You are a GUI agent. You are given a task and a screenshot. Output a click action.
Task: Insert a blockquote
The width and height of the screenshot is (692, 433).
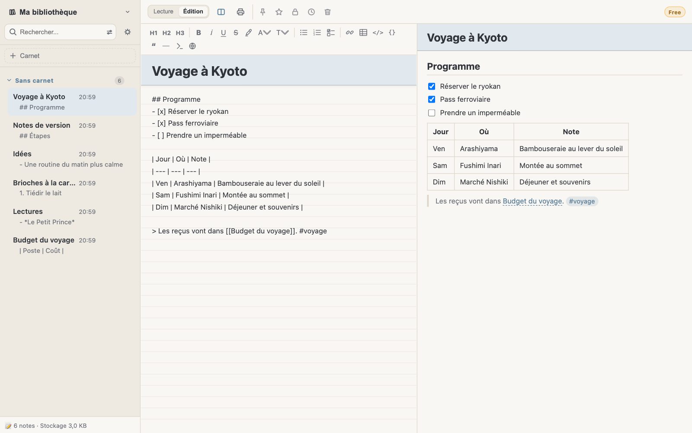click(154, 46)
